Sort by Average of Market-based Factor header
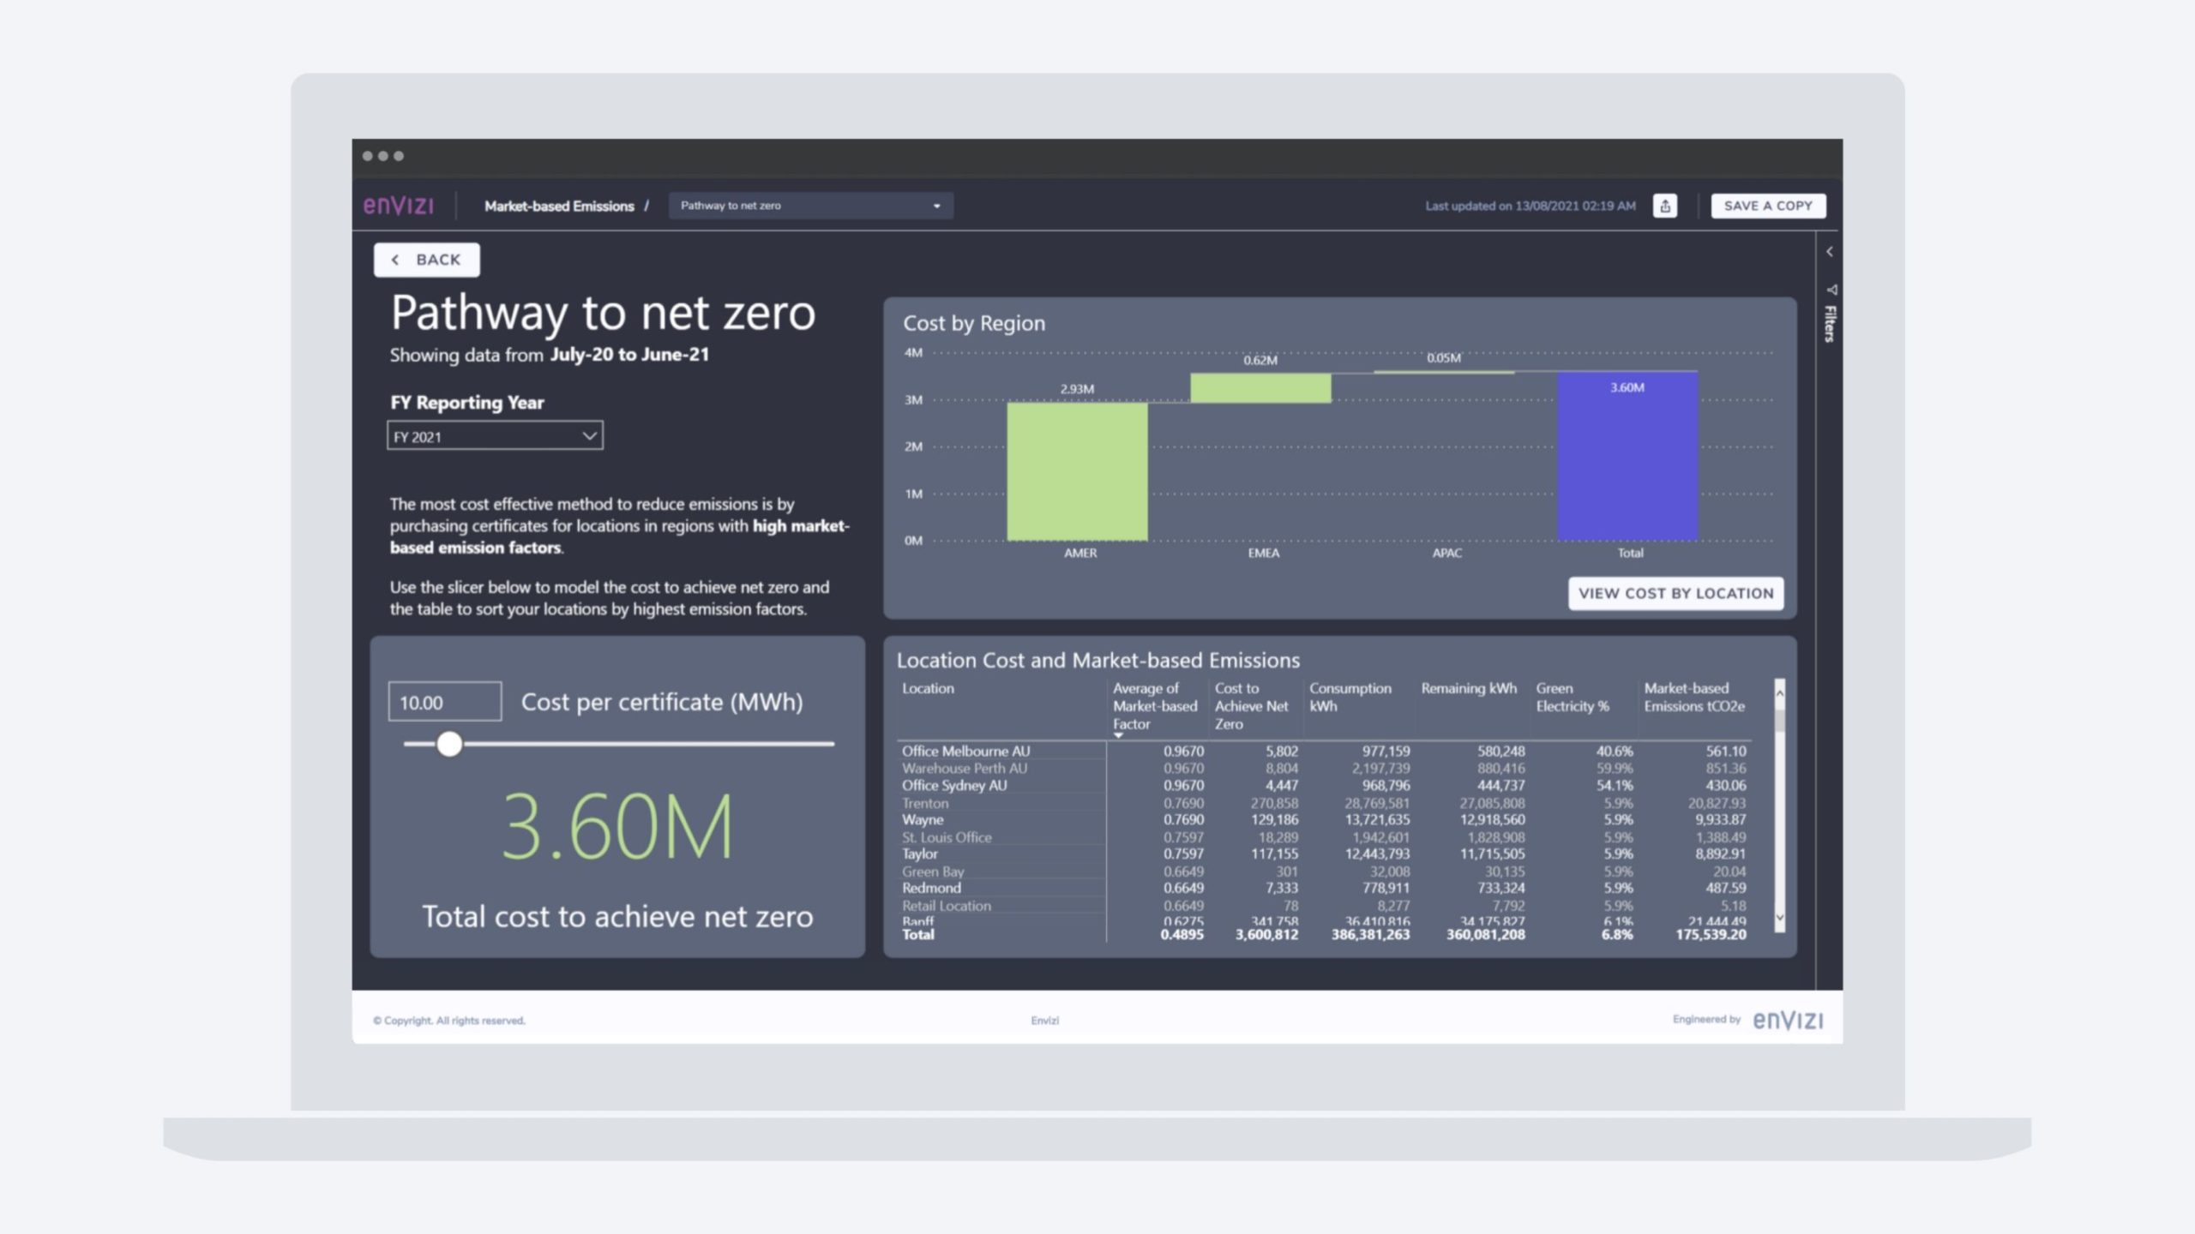Screen dimensions: 2195x1234 coord(1155,706)
